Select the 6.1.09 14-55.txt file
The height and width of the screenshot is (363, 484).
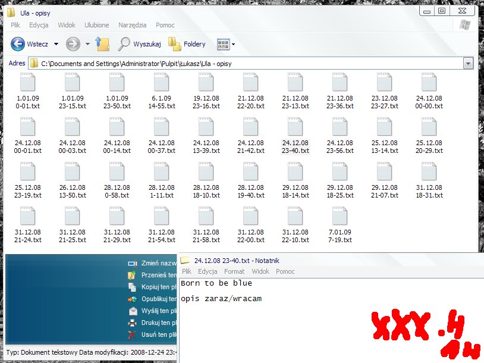tap(162, 91)
